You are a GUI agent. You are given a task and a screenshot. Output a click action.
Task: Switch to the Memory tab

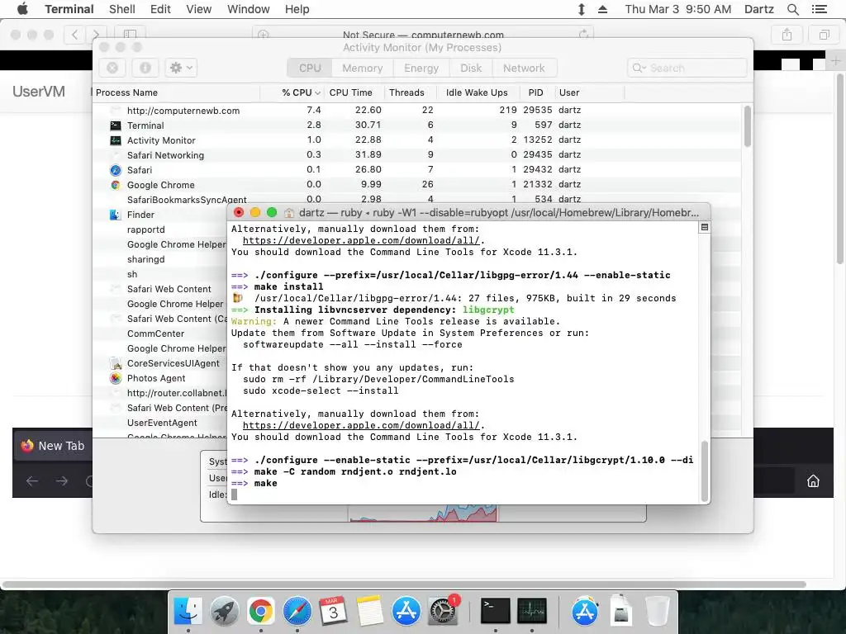[362, 68]
